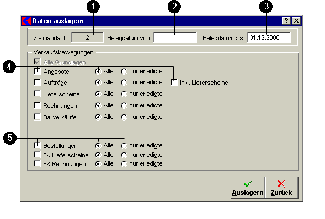
Task: Click callout marker number 4
Action: [x=9, y=67]
